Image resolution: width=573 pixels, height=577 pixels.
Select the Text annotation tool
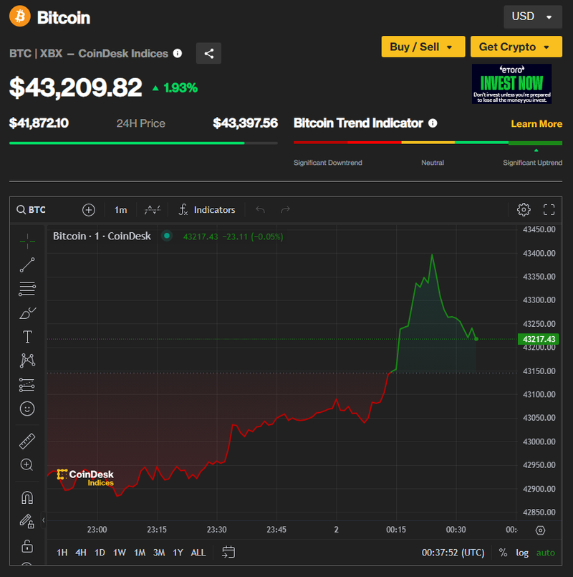[x=27, y=336]
